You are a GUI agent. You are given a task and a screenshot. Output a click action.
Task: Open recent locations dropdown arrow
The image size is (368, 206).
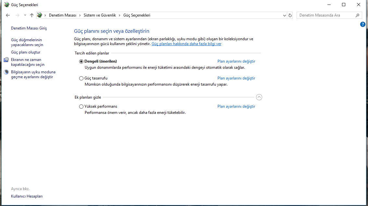[25, 15]
